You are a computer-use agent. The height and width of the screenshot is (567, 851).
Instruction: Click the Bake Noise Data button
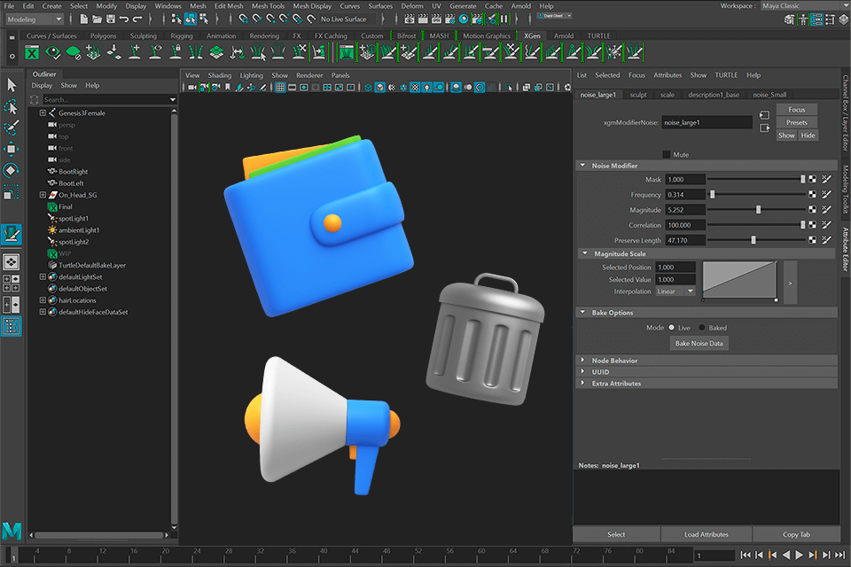pos(699,343)
